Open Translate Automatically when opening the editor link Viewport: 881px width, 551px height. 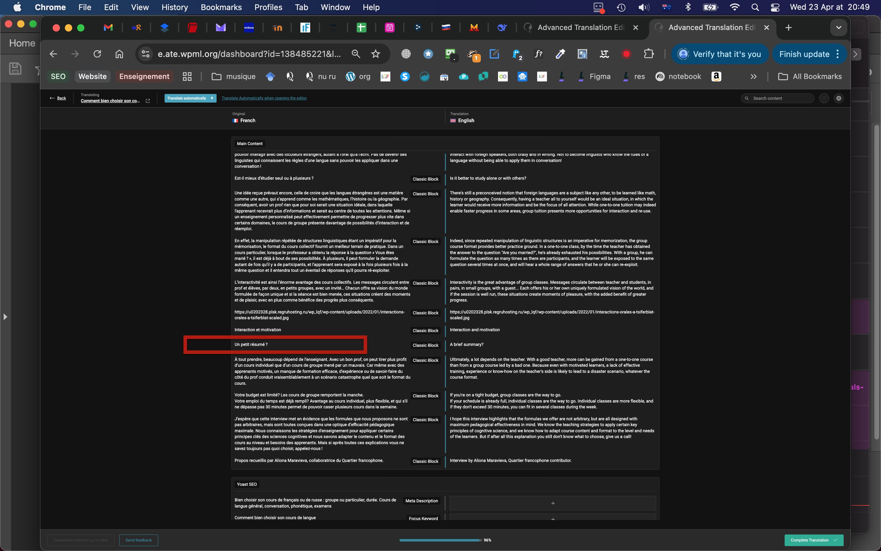(264, 98)
